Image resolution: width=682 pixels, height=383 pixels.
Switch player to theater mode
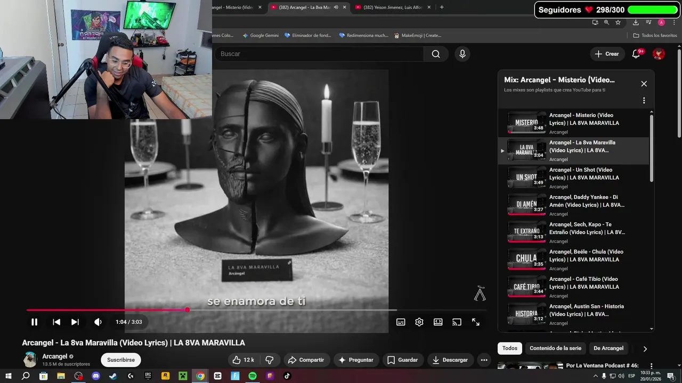click(x=438, y=322)
